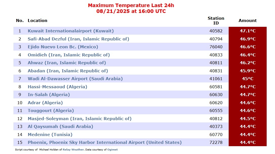Click the Amount column header
Screen dimensions: 275x154
(x=248, y=20)
